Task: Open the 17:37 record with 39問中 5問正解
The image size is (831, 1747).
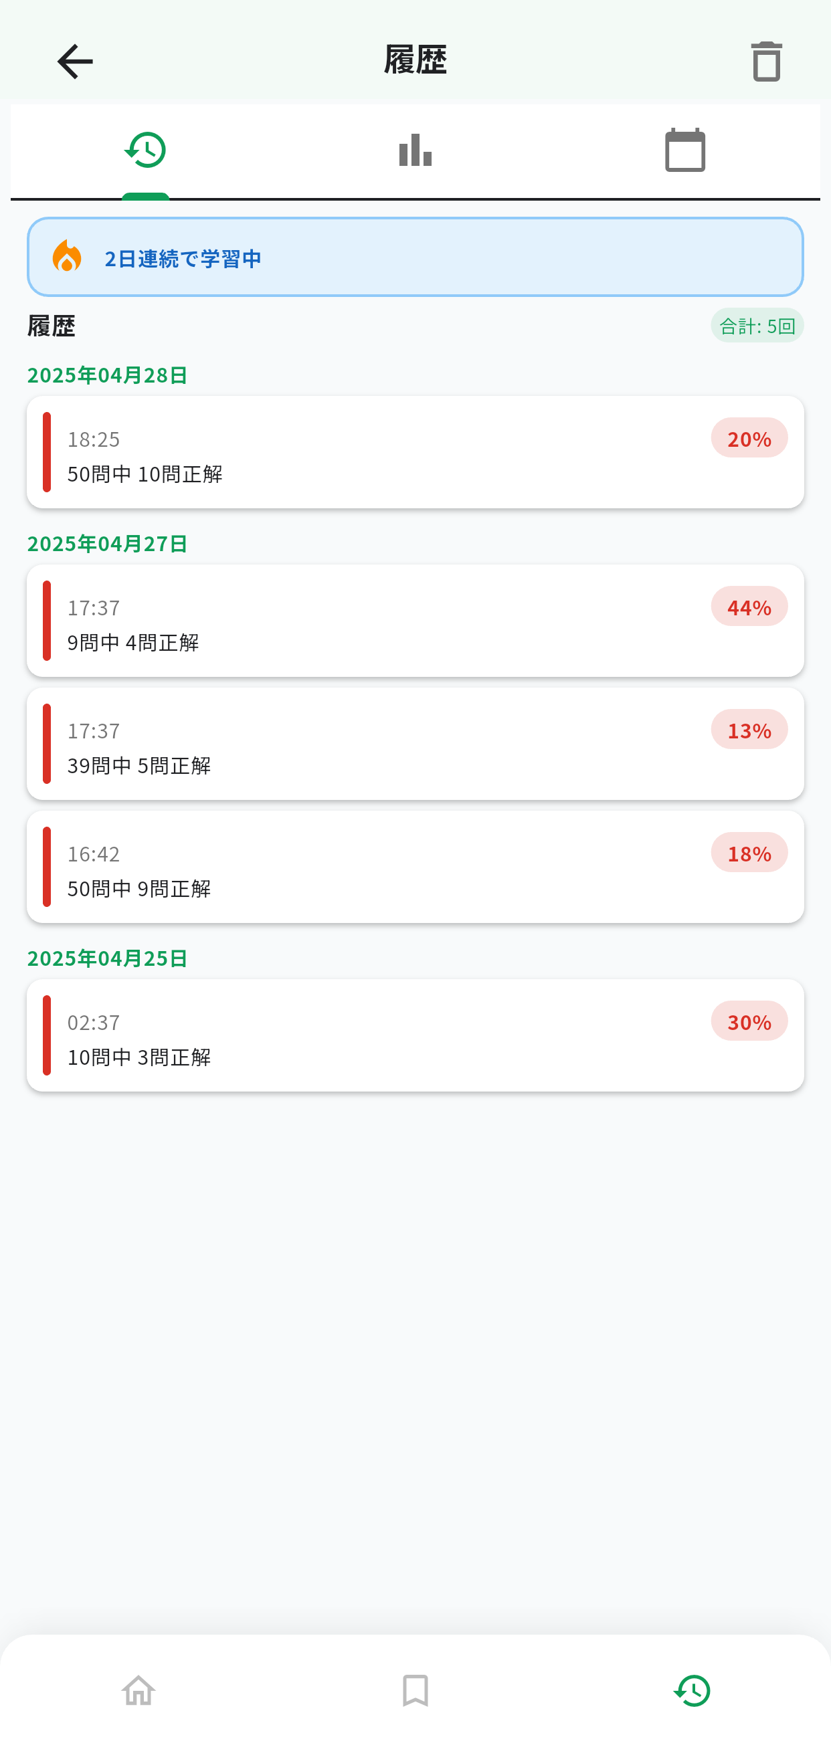Action: pyautogui.click(x=415, y=744)
